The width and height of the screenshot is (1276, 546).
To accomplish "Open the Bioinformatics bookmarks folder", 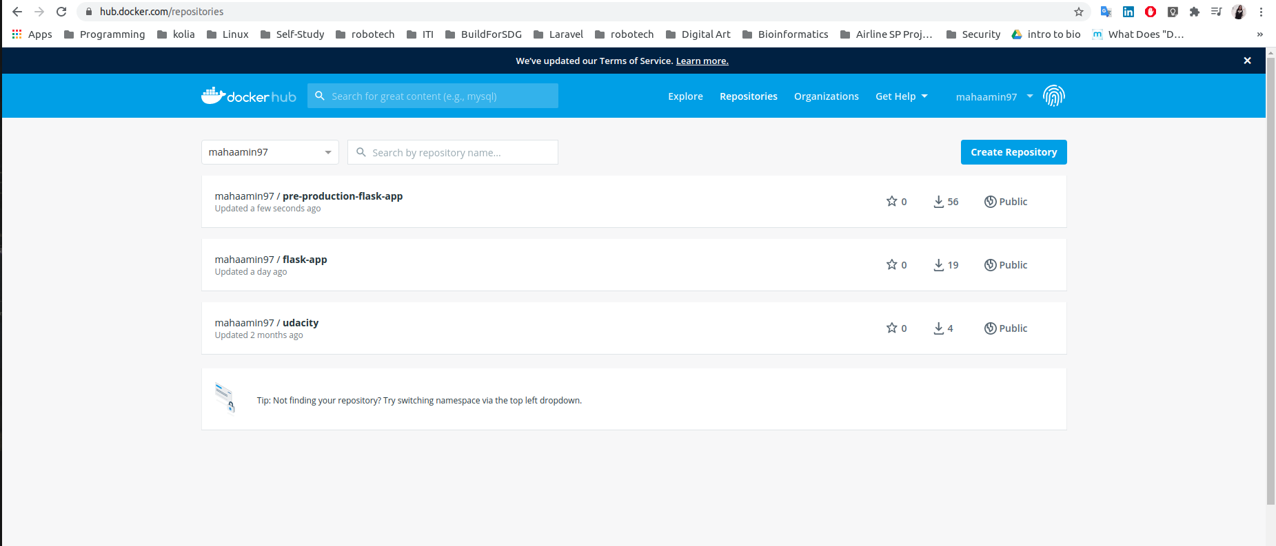I will (785, 34).
